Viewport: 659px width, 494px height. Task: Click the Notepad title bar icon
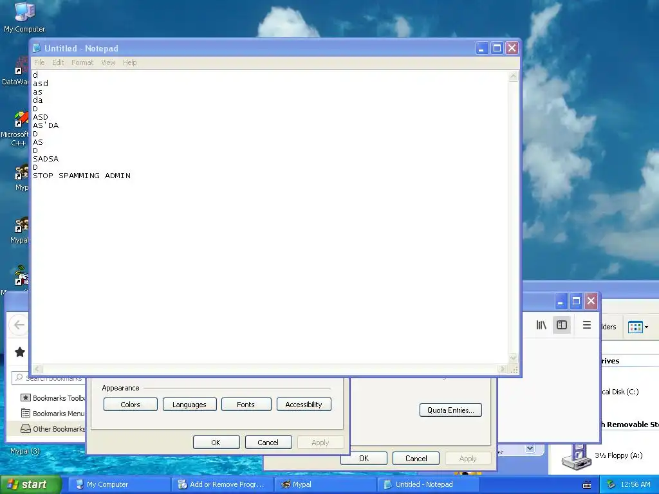tap(37, 48)
